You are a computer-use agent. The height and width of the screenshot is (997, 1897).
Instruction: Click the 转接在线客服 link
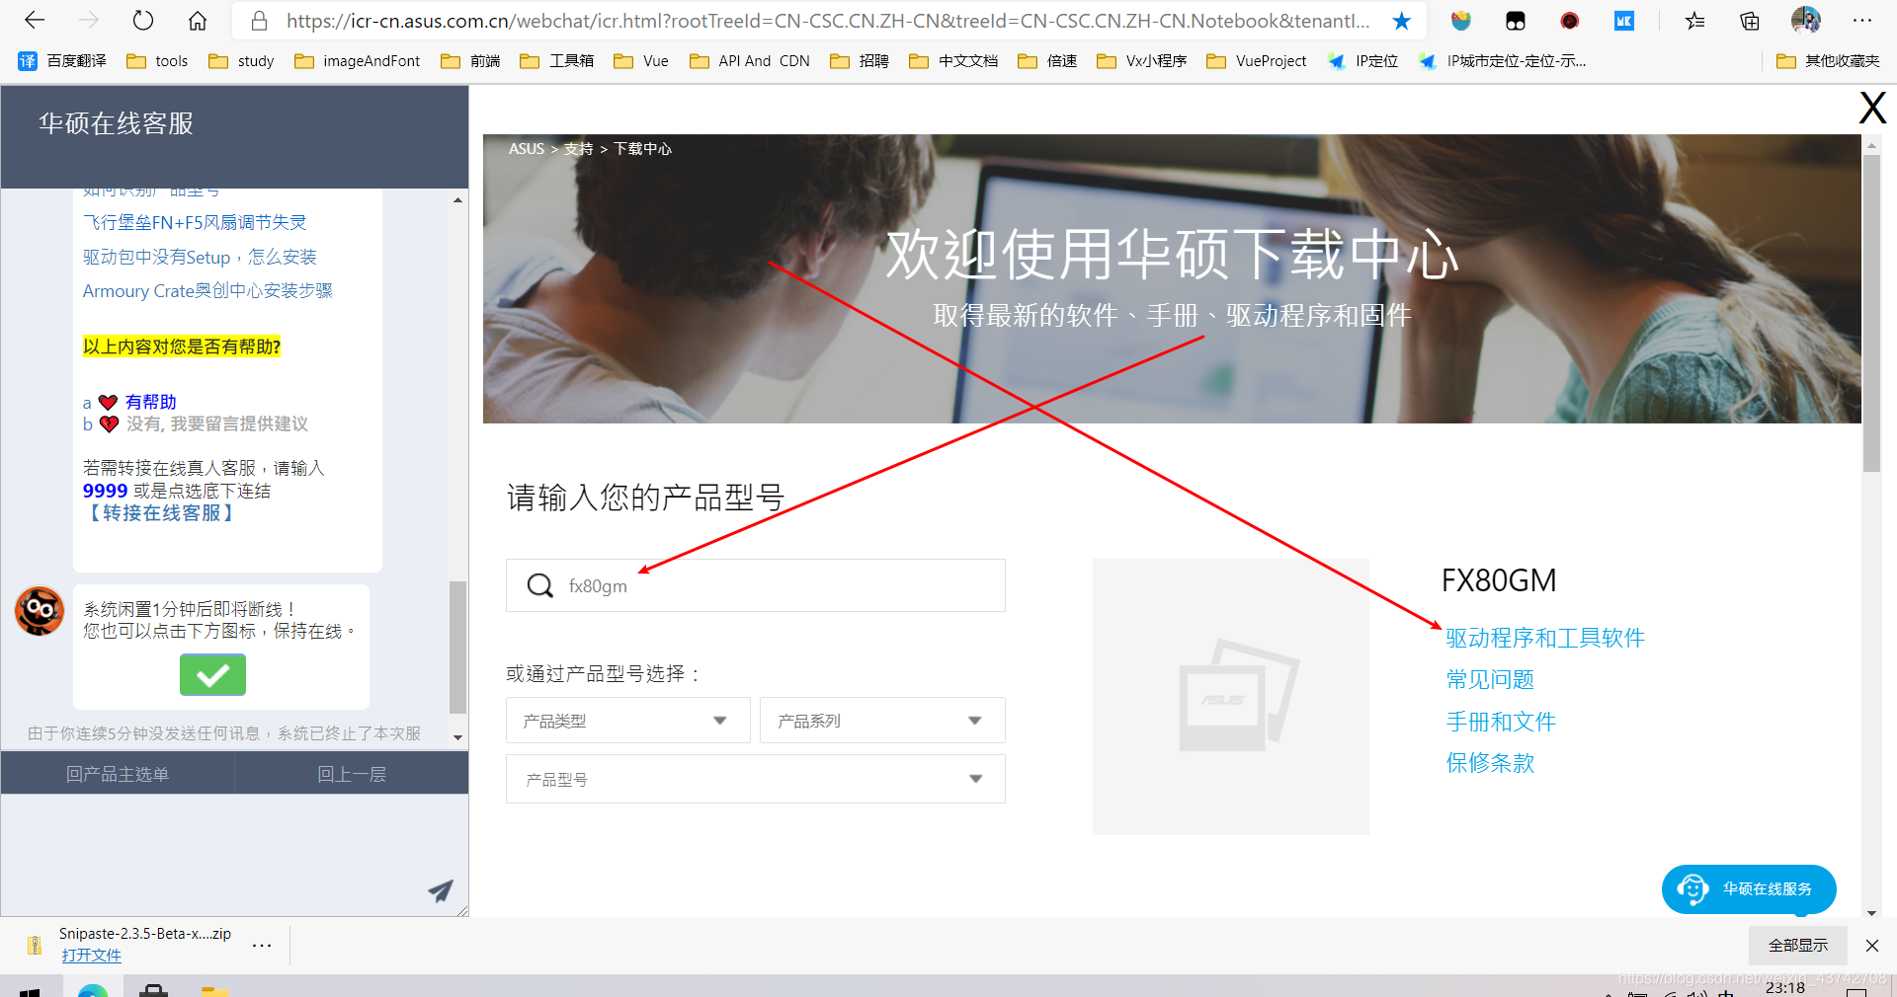[161, 513]
